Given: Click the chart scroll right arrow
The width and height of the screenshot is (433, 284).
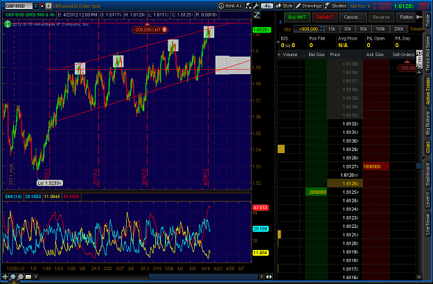Looking at the screenshot, I should [x=261, y=276].
